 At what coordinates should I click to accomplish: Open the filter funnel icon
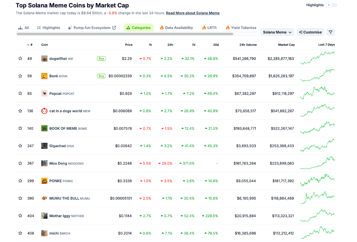tap(331, 32)
